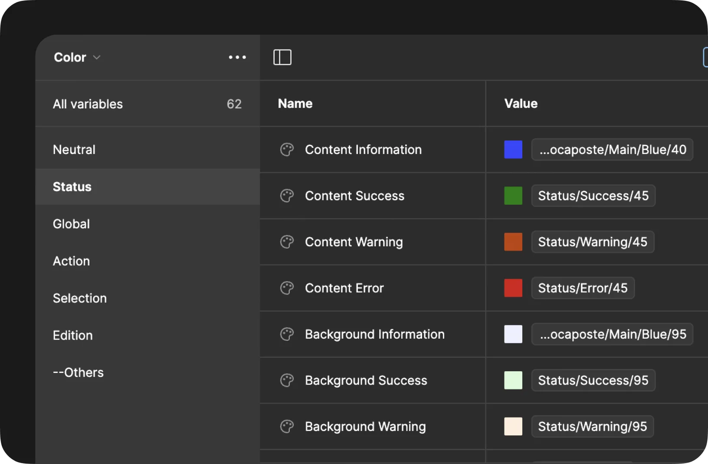Click palette icon for Background Information

(x=287, y=334)
